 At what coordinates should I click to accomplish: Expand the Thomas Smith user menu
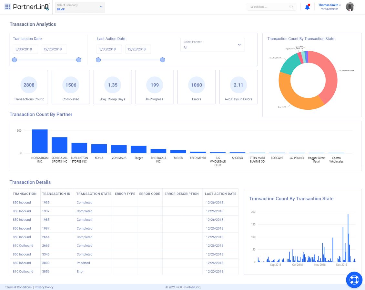(330, 5)
